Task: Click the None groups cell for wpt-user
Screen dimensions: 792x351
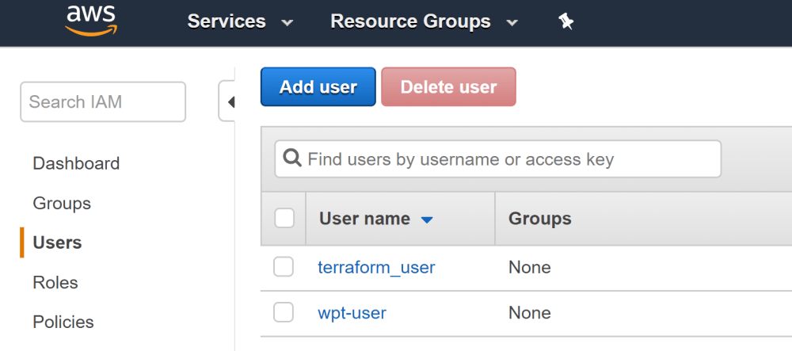Action: pyautogui.click(x=529, y=313)
